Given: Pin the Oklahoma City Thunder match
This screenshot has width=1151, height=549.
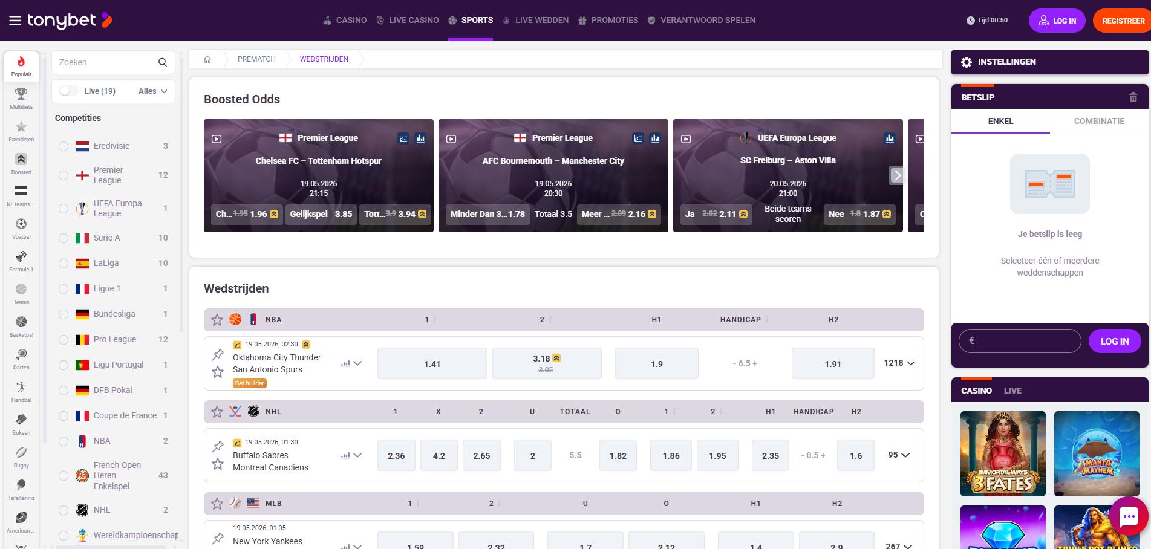Looking at the screenshot, I should 218,355.
